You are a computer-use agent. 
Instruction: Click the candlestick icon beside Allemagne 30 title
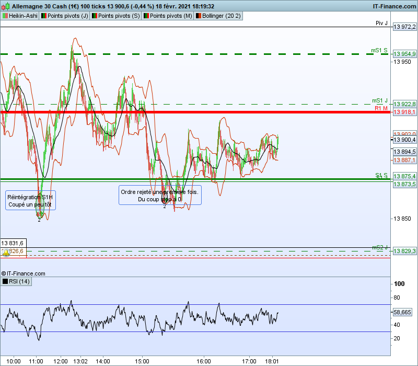point(5,6)
